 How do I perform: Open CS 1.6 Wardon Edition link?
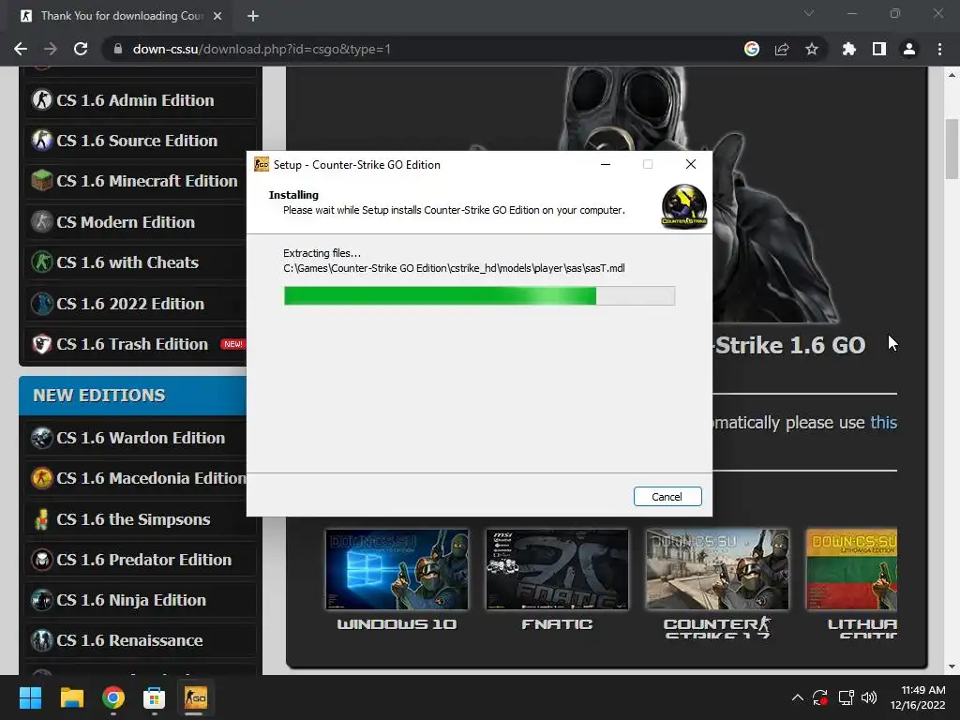pyautogui.click(x=141, y=438)
